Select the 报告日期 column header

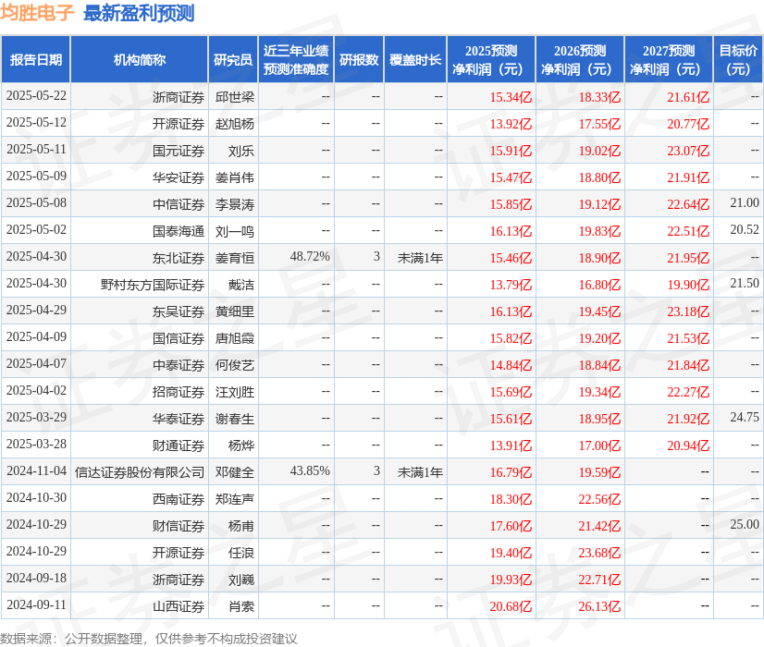36,60
